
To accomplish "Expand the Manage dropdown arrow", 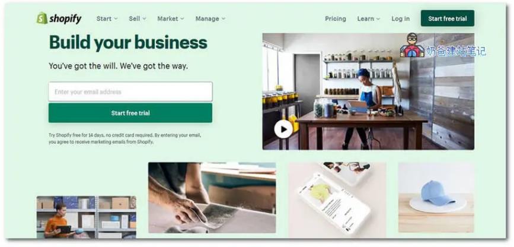I will pyautogui.click(x=224, y=19).
